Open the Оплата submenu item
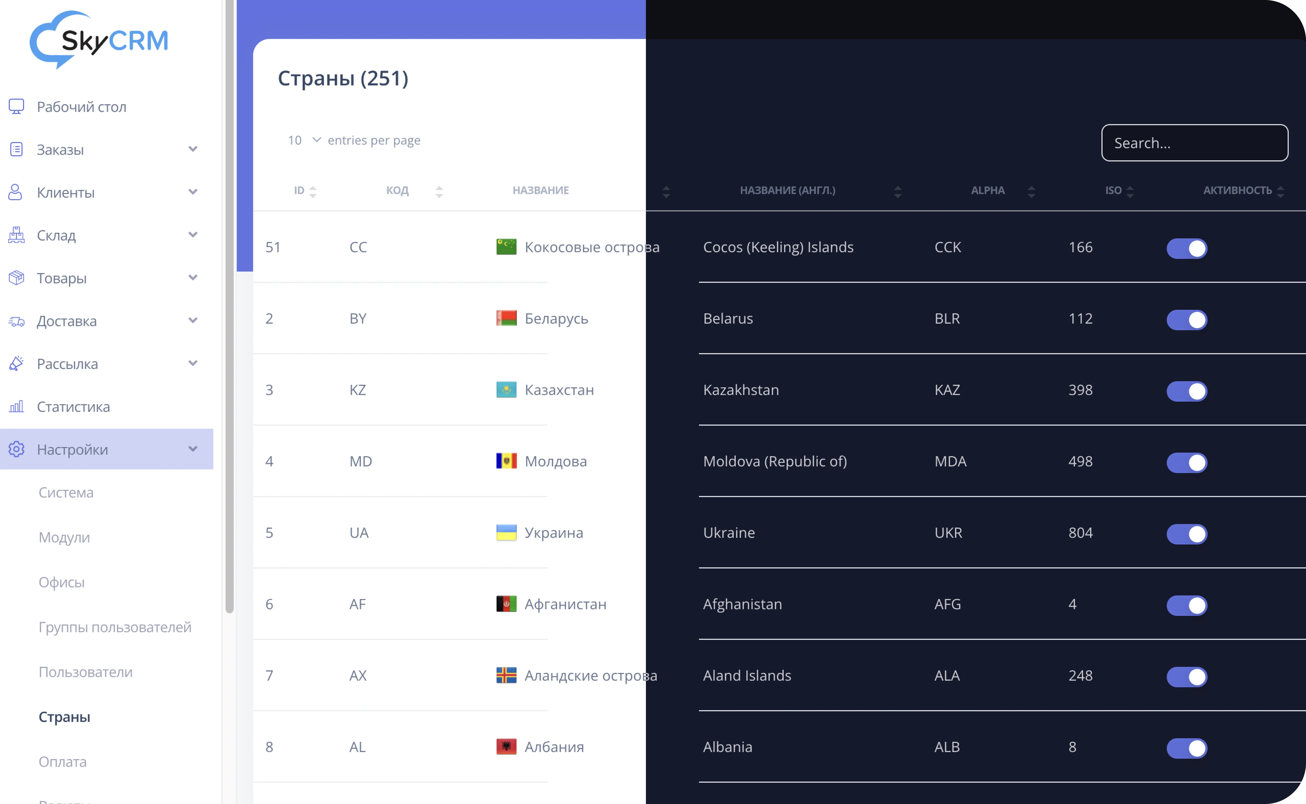The image size is (1306, 804). point(63,762)
